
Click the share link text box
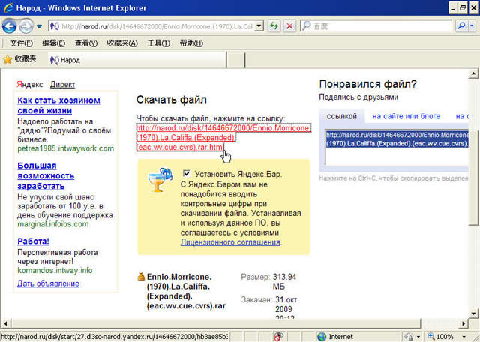pos(397,148)
